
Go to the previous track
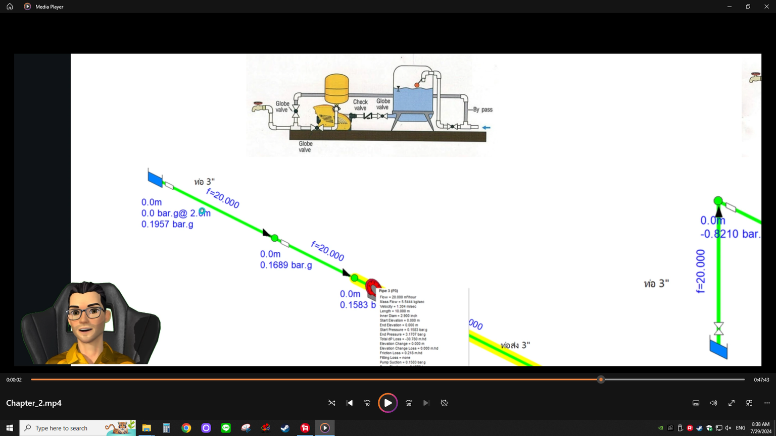350,403
